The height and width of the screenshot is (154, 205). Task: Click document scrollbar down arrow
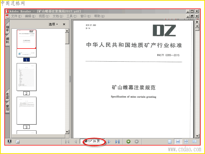(x=197, y=136)
